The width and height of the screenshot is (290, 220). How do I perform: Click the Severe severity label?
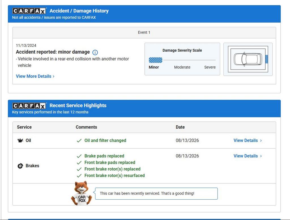click(210, 67)
